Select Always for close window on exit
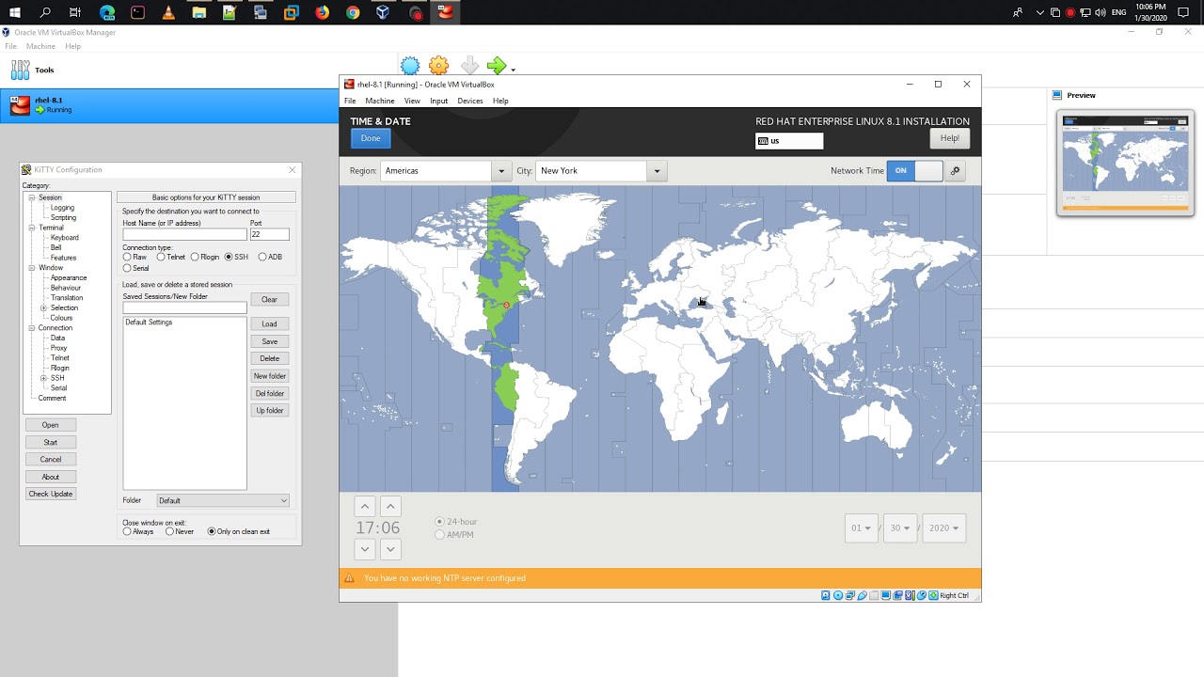 [x=127, y=531]
